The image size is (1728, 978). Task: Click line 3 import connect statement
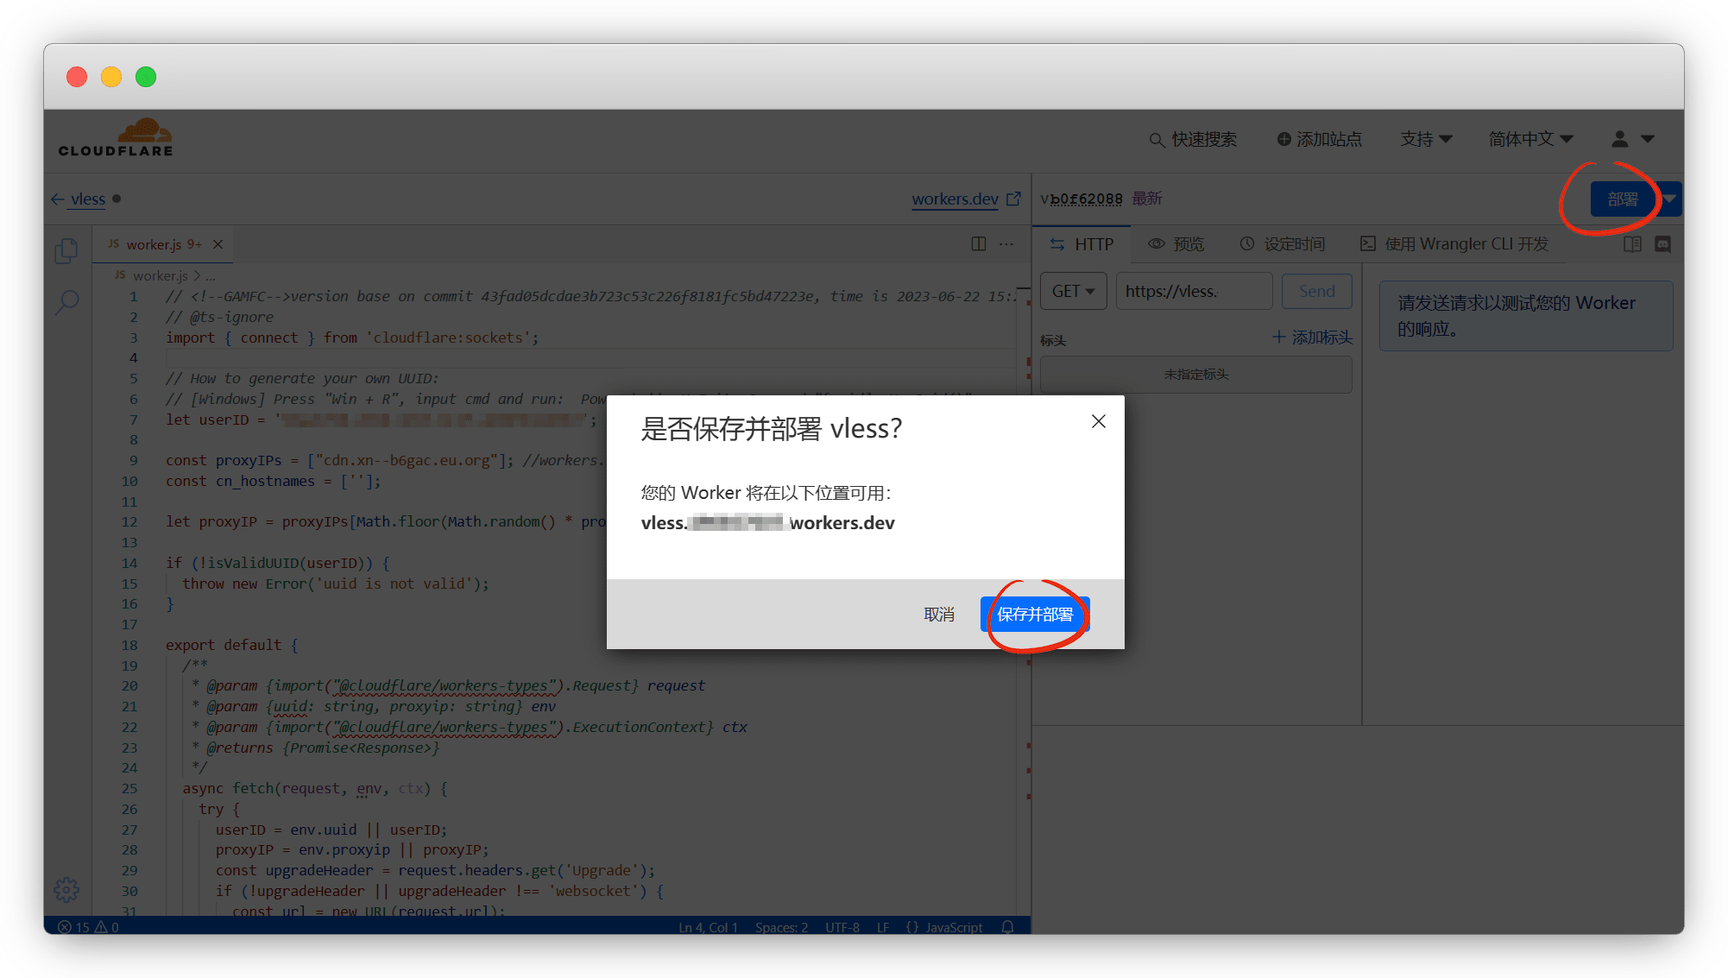[352, 338]
